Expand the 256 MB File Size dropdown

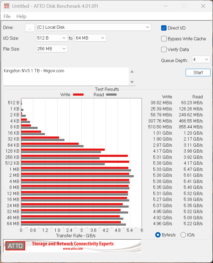pyautogui.click(x=52, y=49)
